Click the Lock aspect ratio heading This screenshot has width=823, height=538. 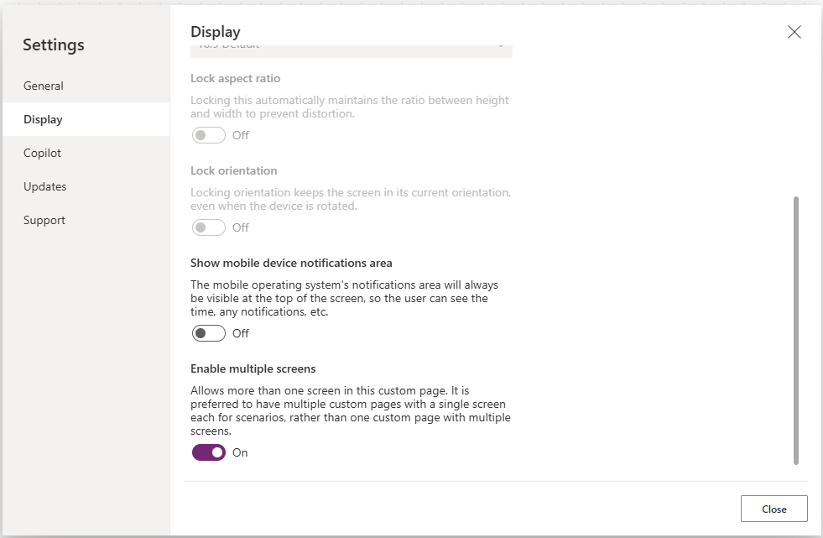tap(235, 78)
